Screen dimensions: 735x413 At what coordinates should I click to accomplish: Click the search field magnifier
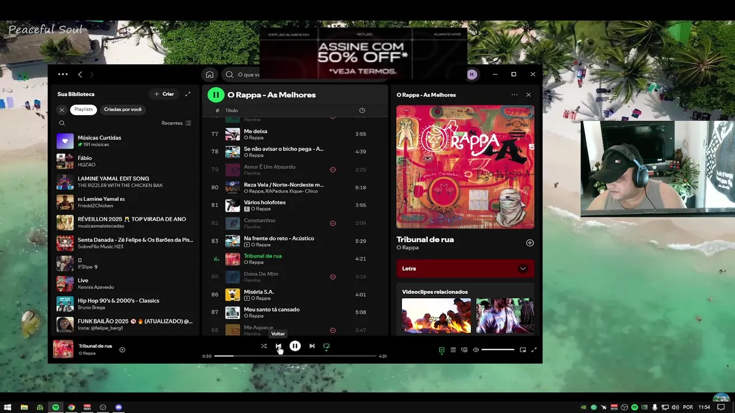(x=230, y=75)
